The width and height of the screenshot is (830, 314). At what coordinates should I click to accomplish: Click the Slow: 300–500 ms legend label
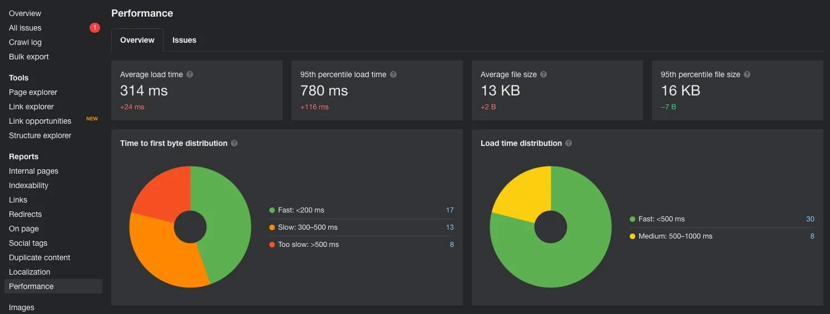[308, 227]
